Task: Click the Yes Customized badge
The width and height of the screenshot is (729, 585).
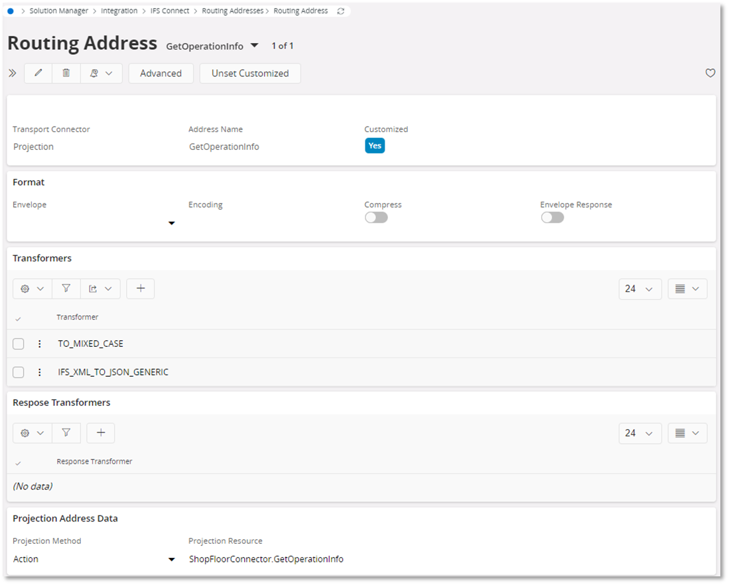Action: (x=375, y=145)
